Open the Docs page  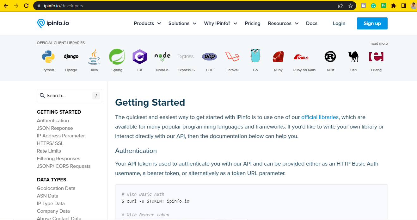[312, 23]
